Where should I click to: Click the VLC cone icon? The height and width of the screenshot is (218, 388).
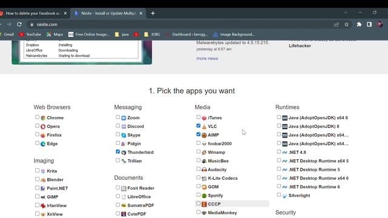204,127
